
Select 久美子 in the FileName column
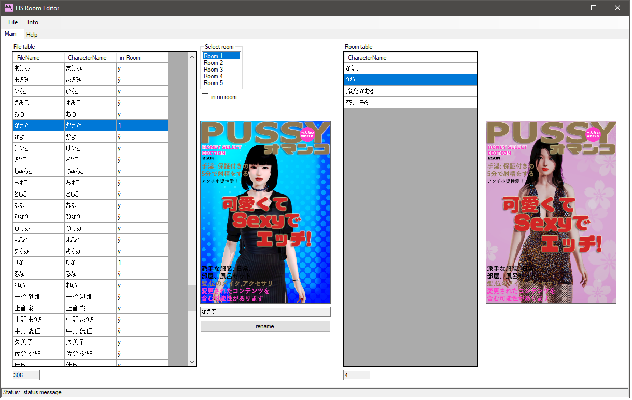pos(39,342)
